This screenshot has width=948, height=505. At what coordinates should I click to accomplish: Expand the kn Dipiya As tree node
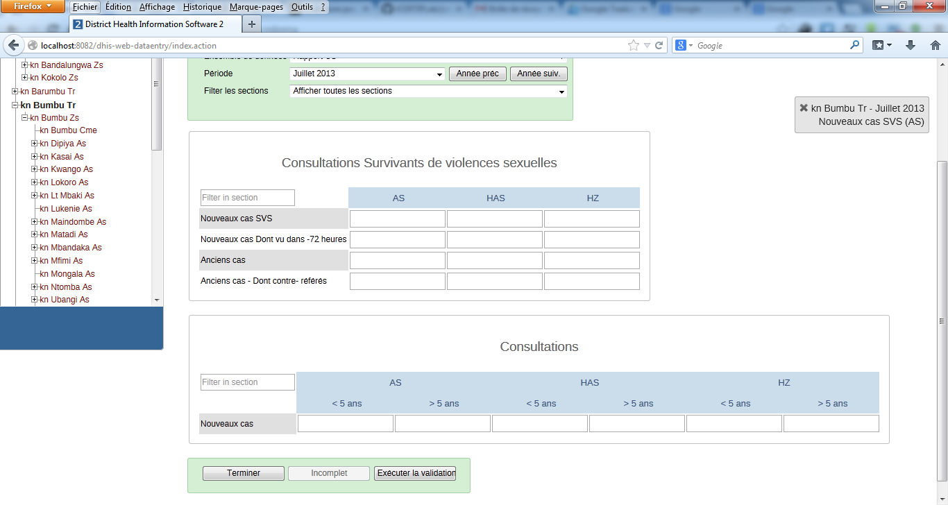pyautogui.click(x=35, y=144)
